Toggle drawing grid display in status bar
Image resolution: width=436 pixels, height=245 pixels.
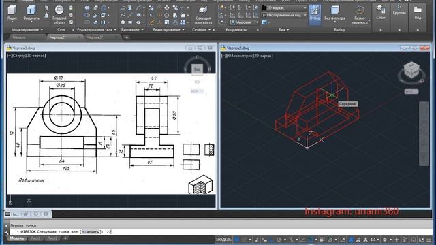[236, 240]
